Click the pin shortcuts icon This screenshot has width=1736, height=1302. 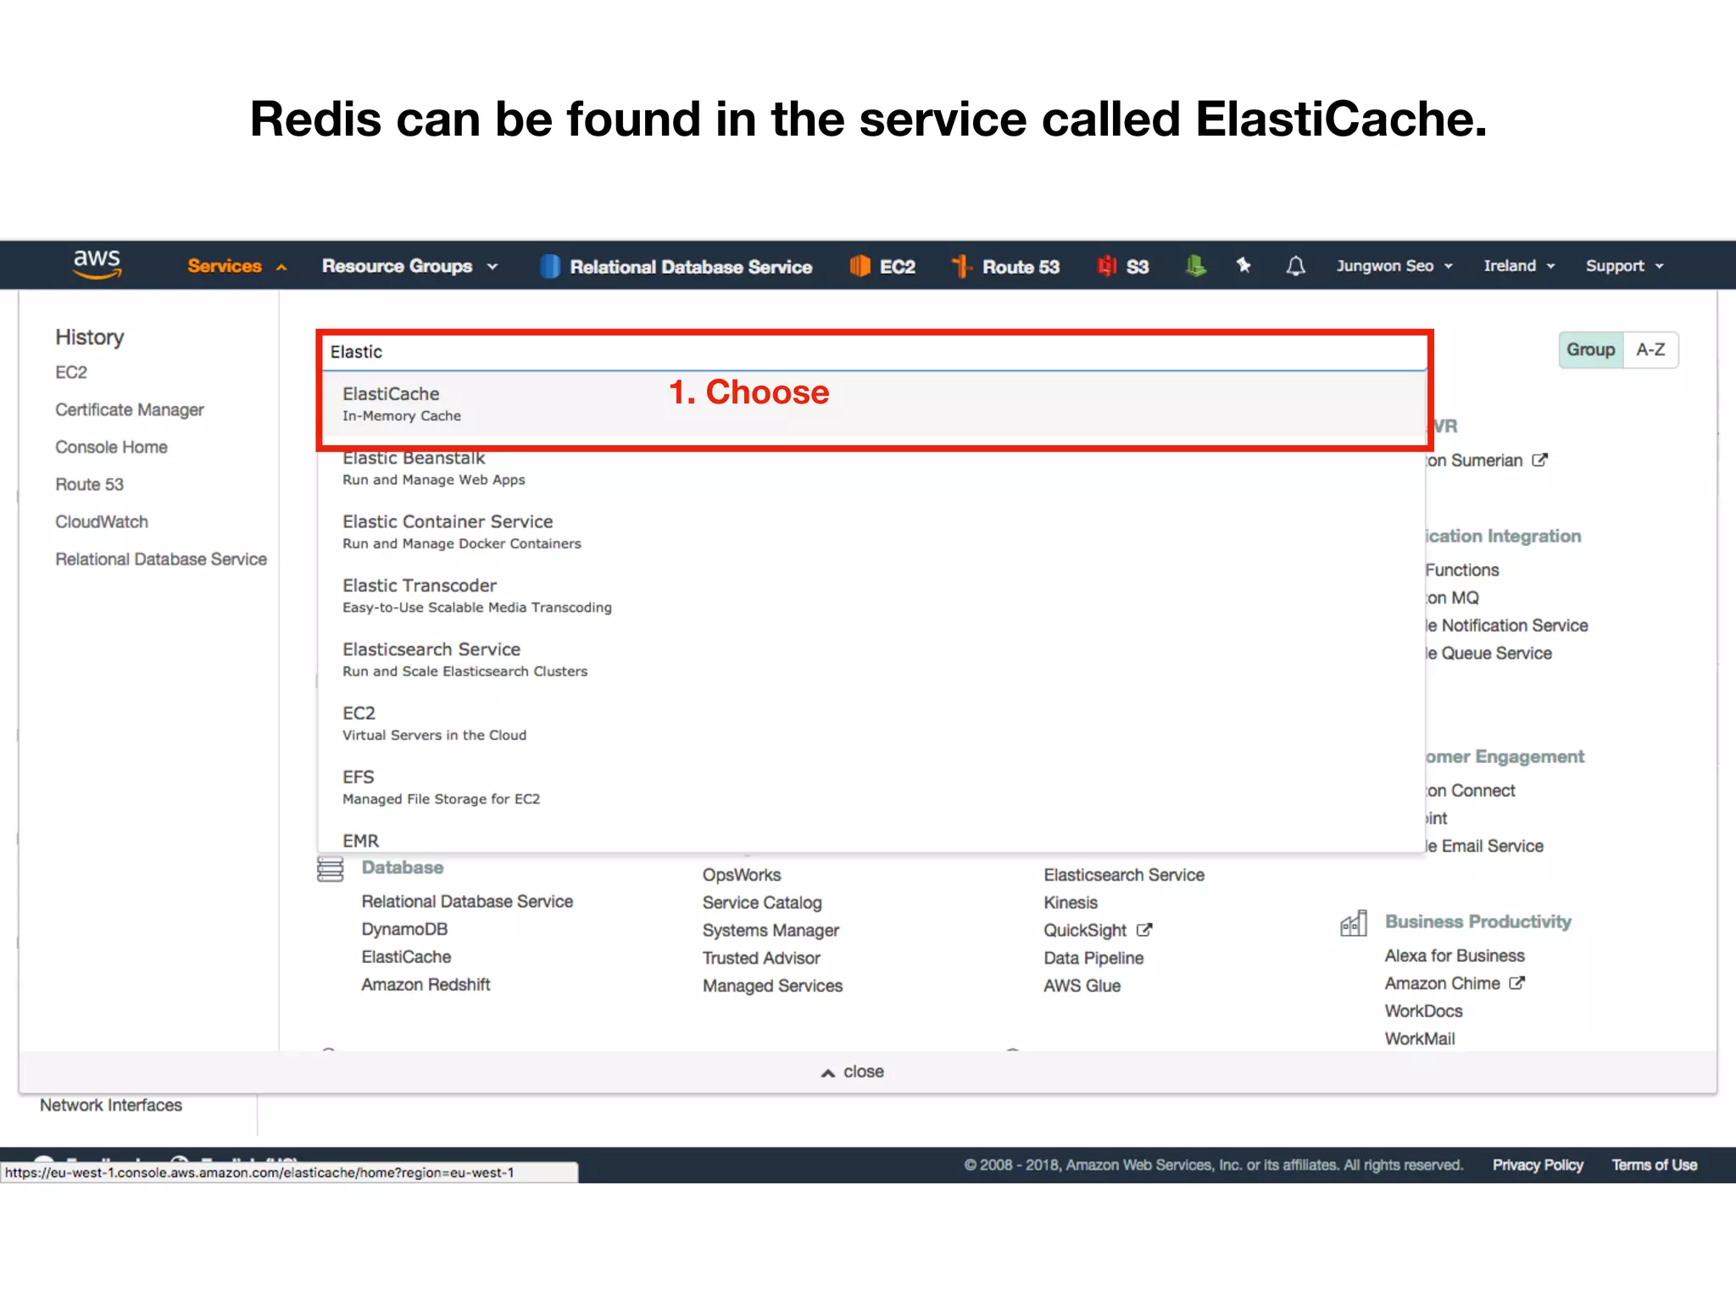[1244, 265]
